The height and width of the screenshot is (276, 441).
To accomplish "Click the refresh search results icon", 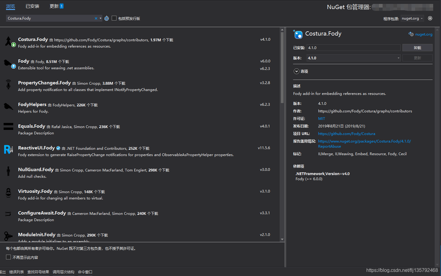I will coord(107,18).
